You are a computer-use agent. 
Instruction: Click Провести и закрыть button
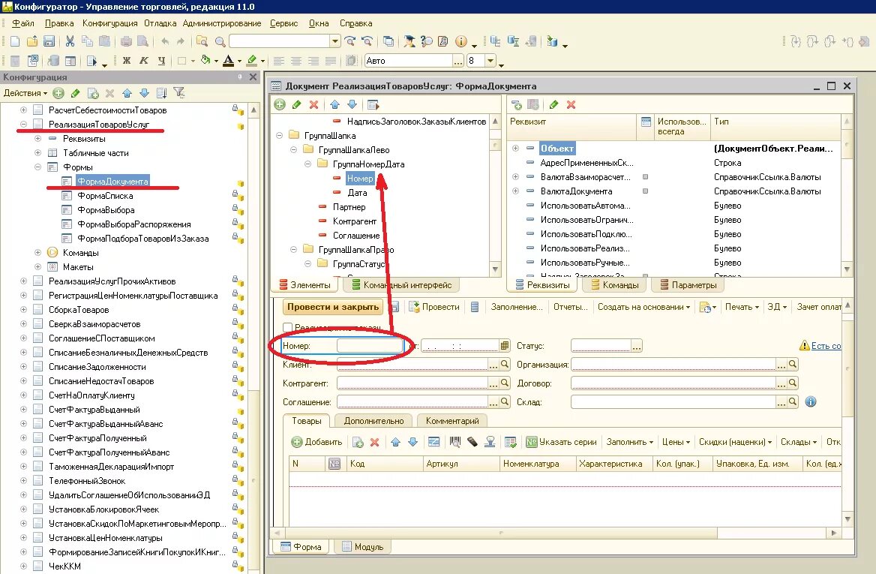[x=333, y=307]
